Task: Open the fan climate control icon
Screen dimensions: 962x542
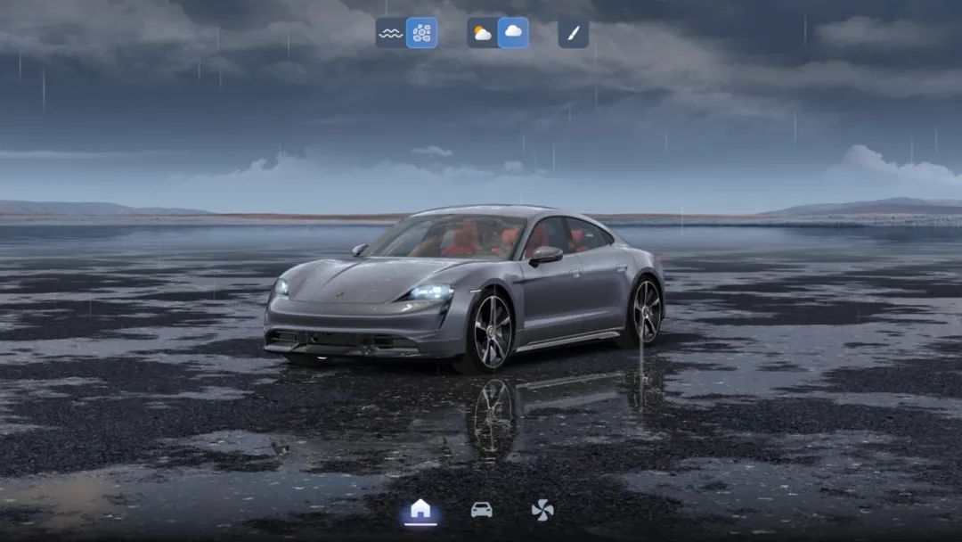Action: (x=542, y=509)
